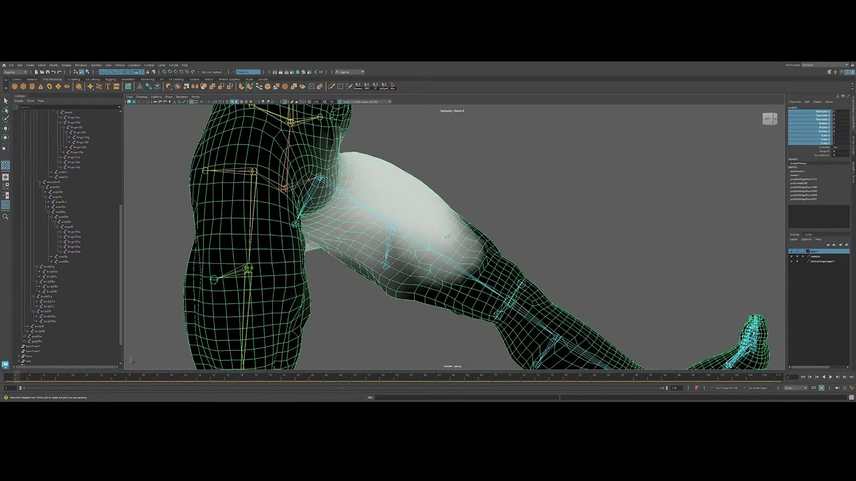Click the Outliner vertical scrollbar
Viewport: 856px width, 481px height.
point(120,274)
